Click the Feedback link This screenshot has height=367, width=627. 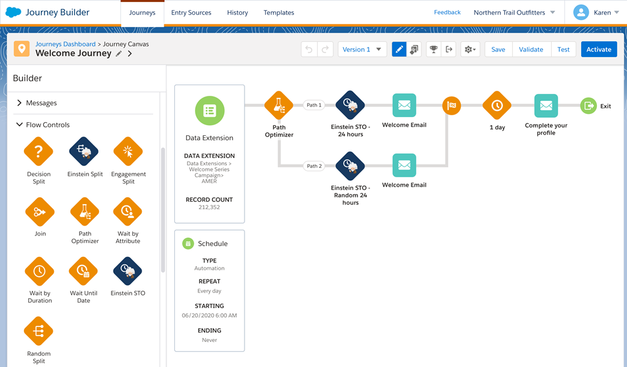pyautogui.click(x=447, y=13)
